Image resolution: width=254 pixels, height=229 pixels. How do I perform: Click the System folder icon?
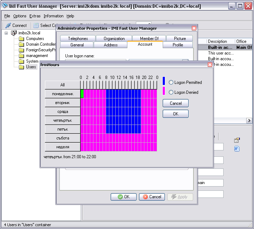[x=21, y=62]
